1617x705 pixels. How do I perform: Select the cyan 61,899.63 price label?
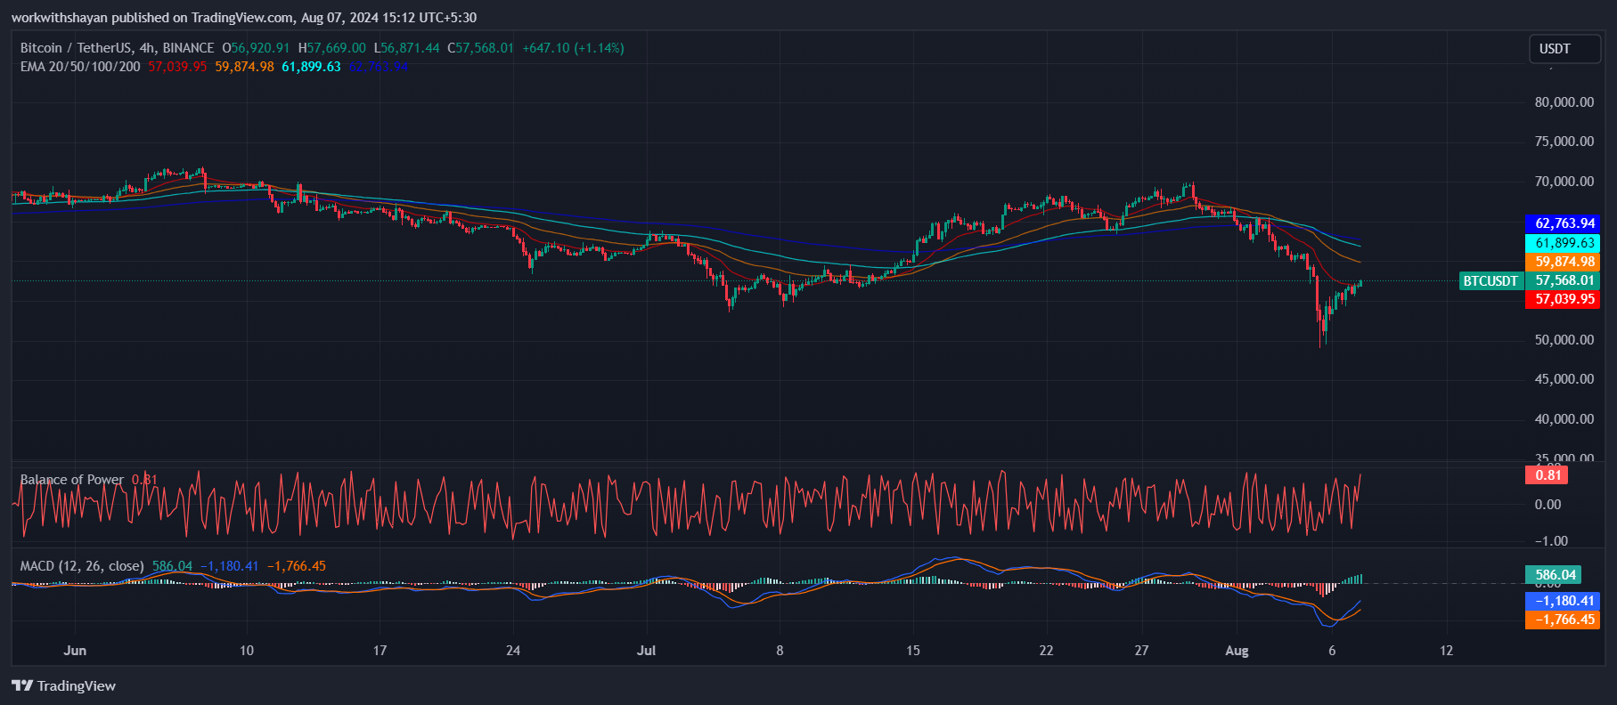point(1564,243)
